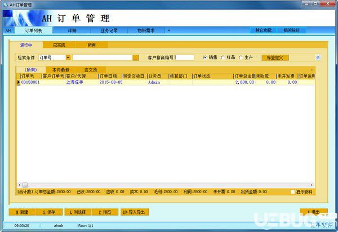Click the L 列选择 button

tap(78, 212)
